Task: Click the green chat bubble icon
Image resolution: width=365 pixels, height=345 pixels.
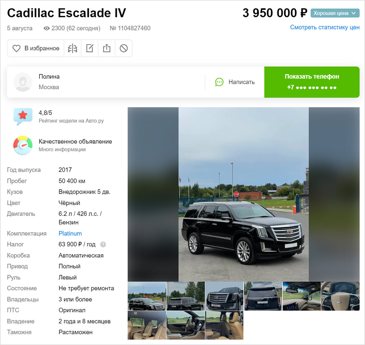Action: coord(219,82)
